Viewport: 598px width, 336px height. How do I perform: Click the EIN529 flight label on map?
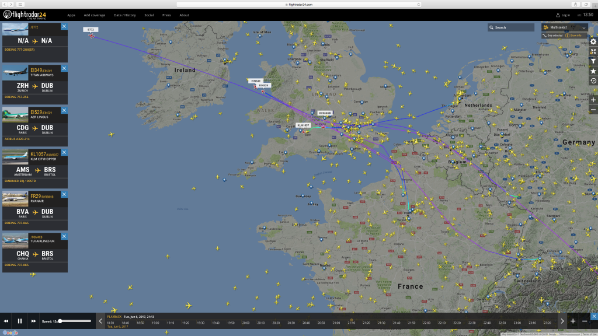(x=263, y=85)
